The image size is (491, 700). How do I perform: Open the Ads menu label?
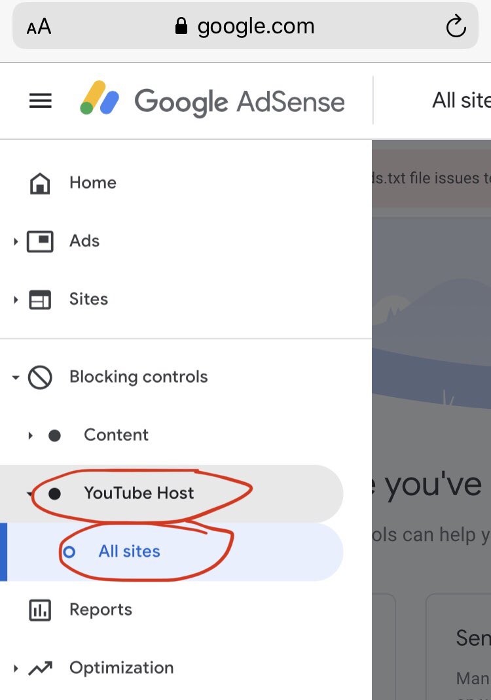(x=84, y=241)
